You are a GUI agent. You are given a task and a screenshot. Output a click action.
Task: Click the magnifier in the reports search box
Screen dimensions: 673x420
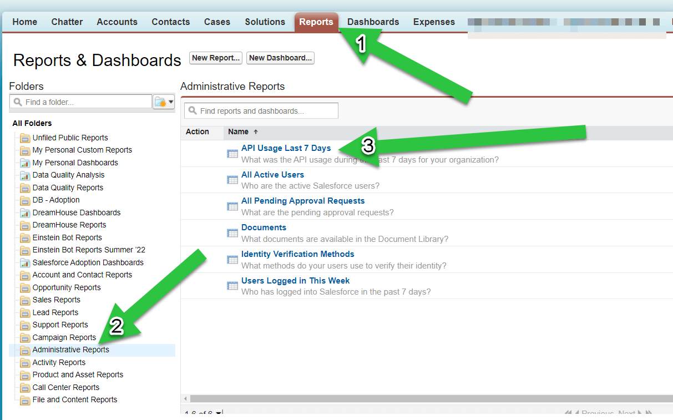coord(193,110)
